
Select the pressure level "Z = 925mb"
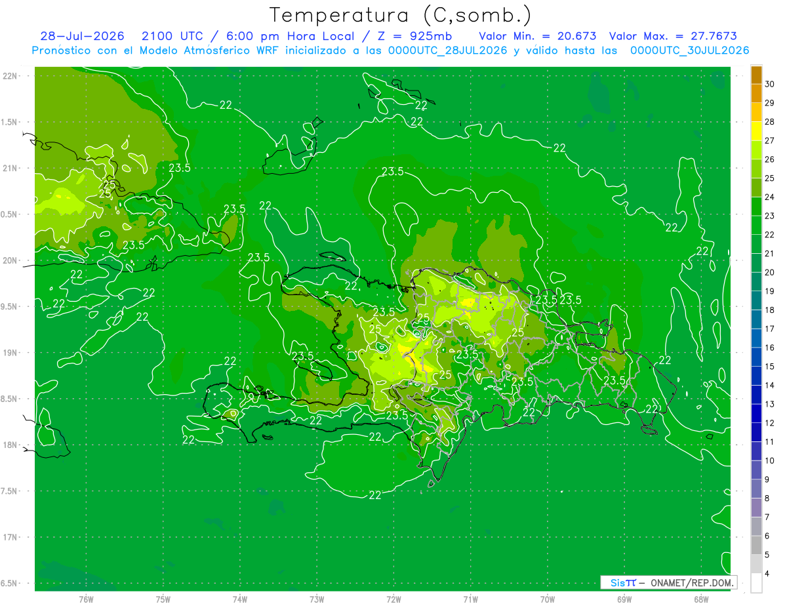[x=415, y=36]
